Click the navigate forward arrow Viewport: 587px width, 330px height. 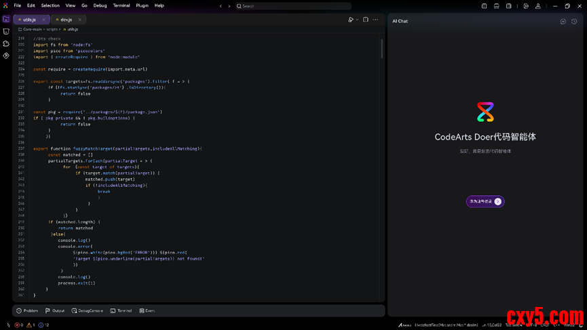point(229,6)
